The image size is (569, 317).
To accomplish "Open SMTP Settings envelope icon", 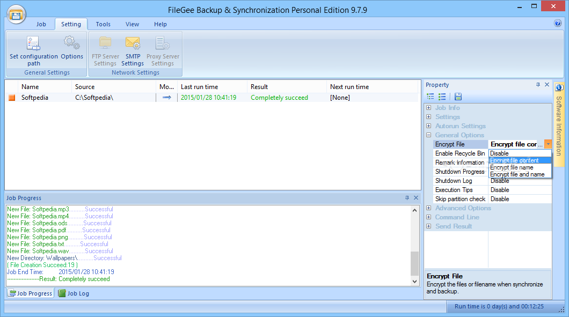I will [x=133, y=43].
